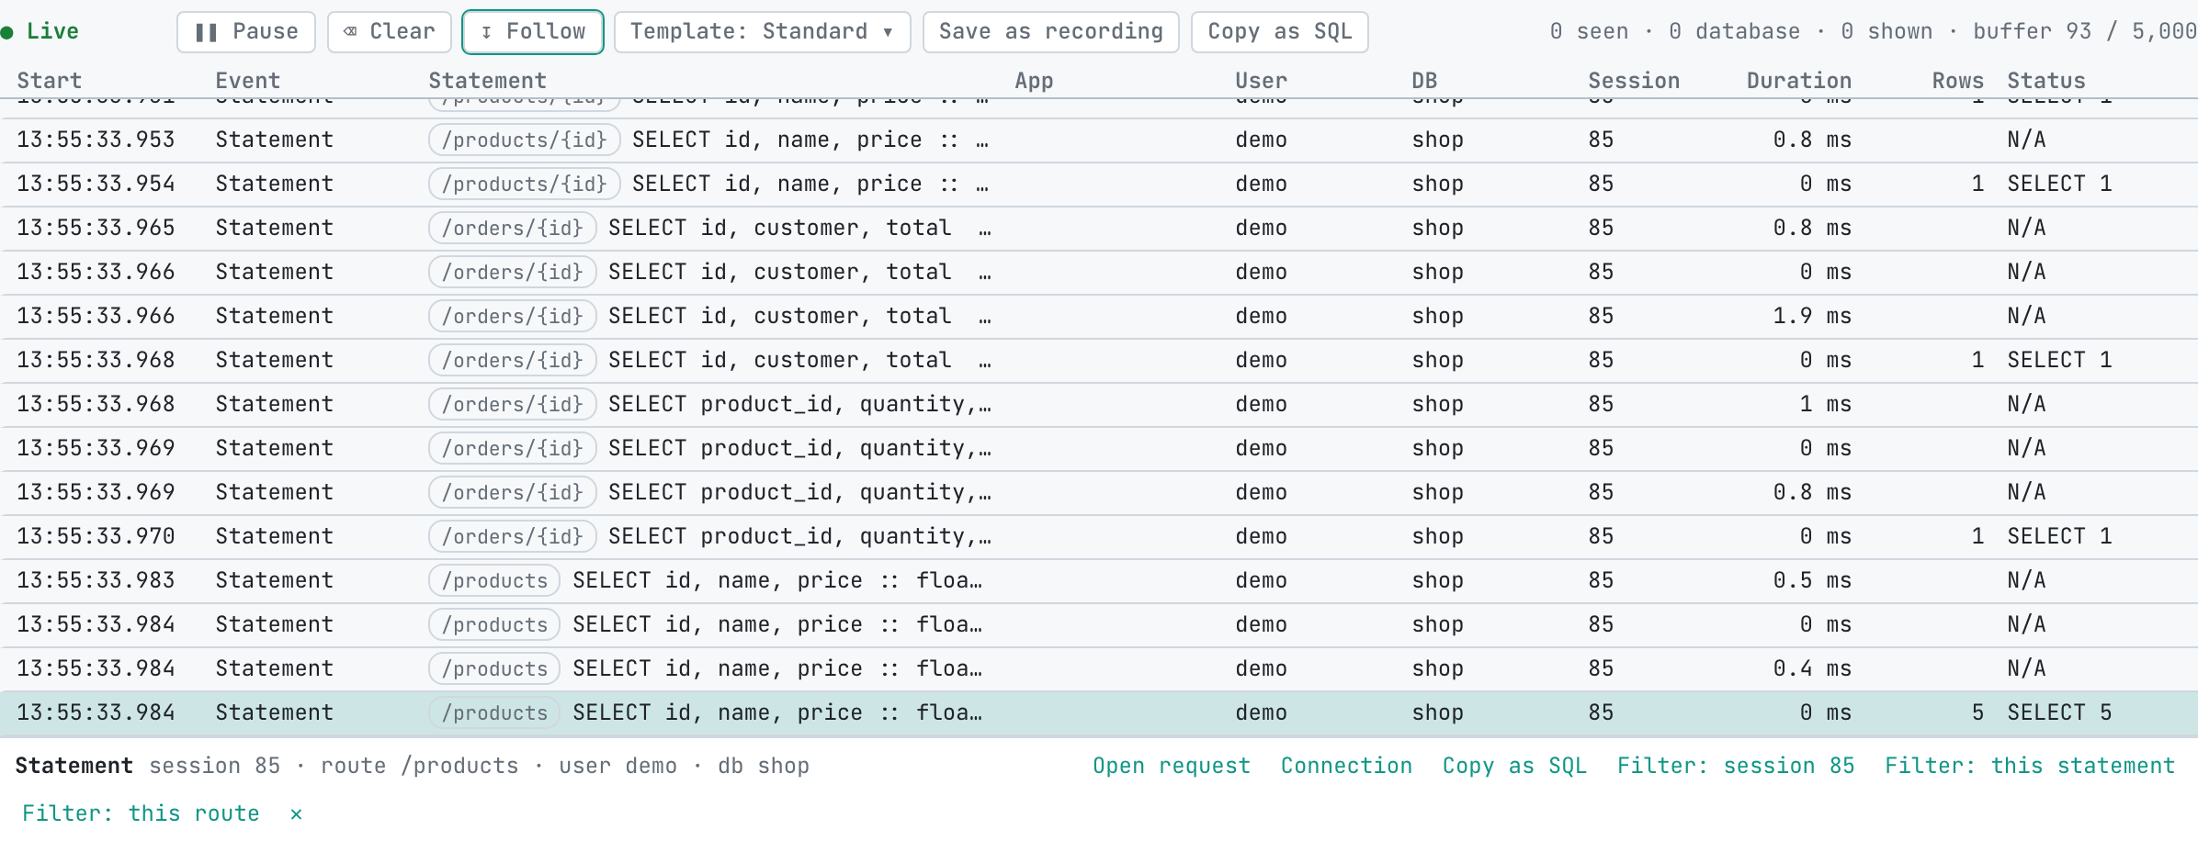Click Open request link in details bar
Screen dimensions: 2198x841
point(1172,767)
